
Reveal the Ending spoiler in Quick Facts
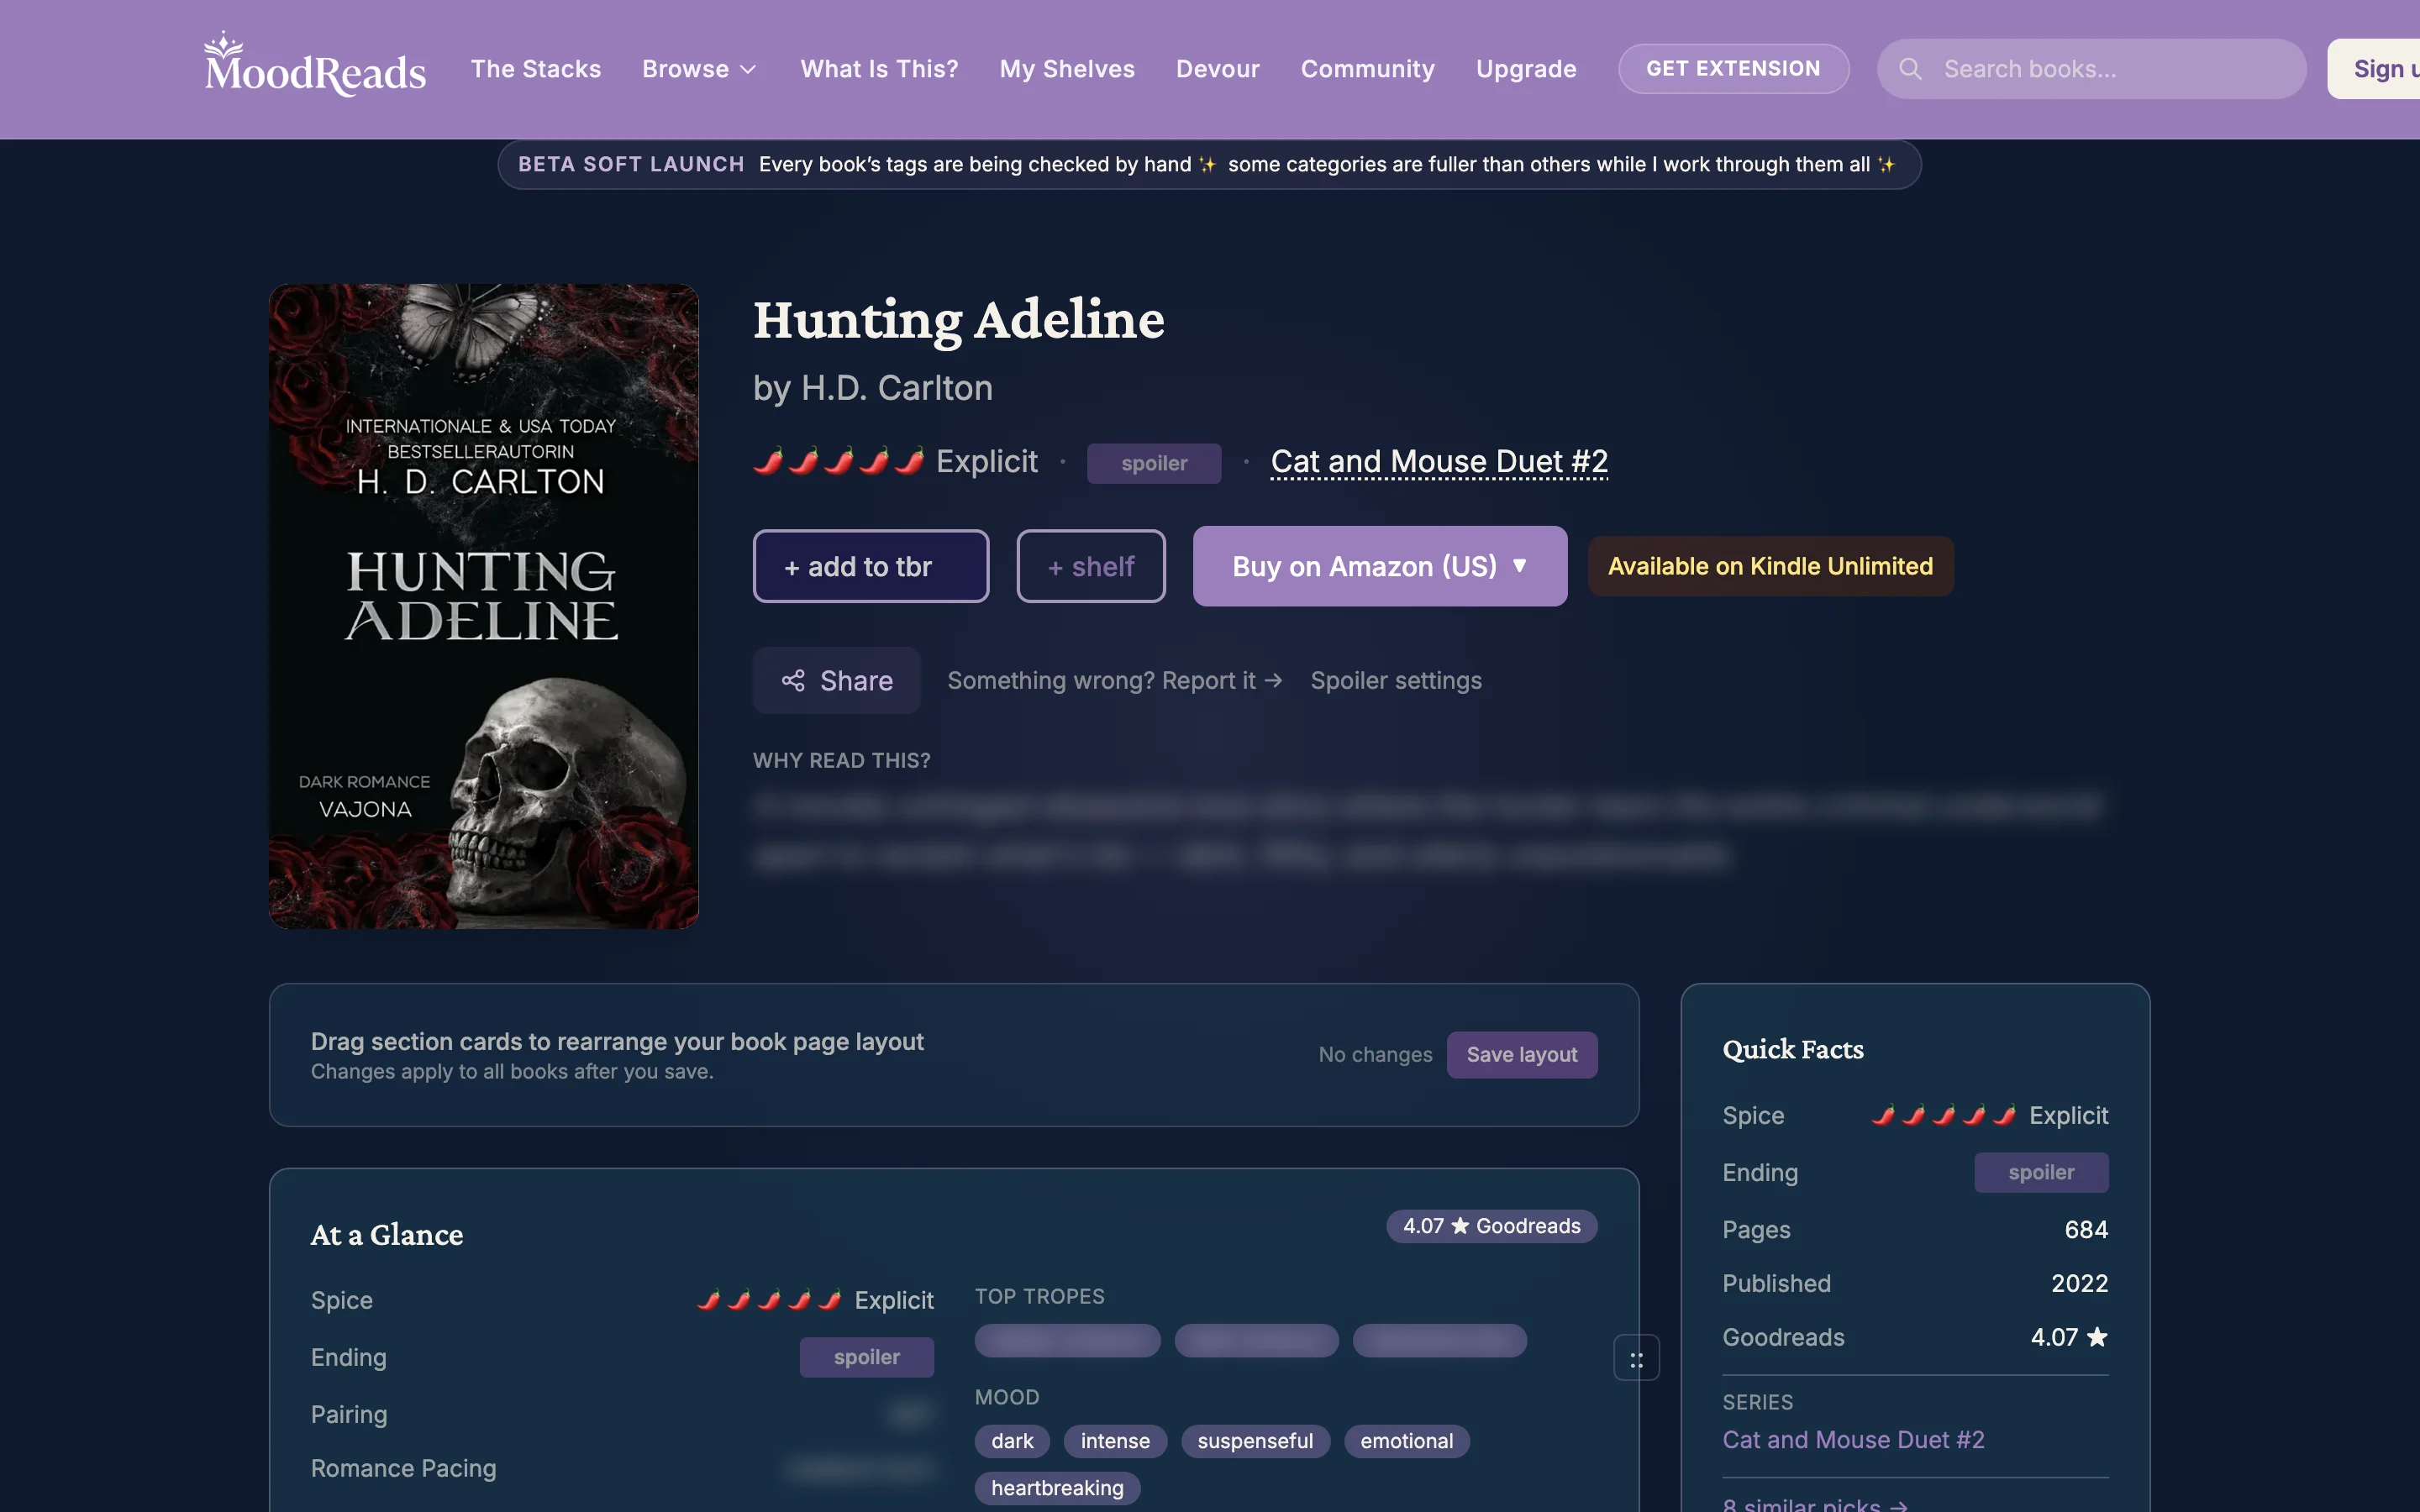coord(2039,1172)
